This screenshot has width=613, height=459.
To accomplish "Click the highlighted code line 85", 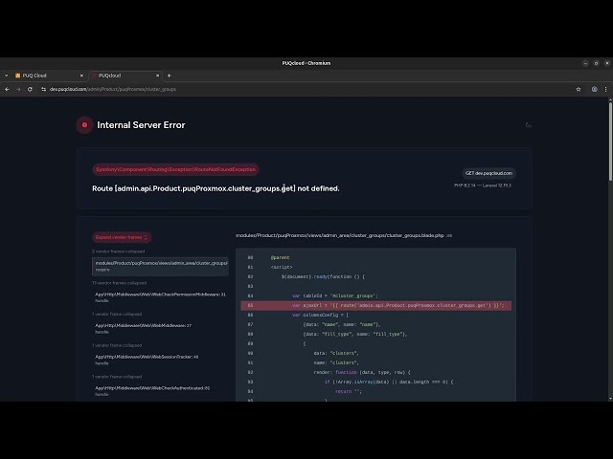I will [x=376, y=306].
